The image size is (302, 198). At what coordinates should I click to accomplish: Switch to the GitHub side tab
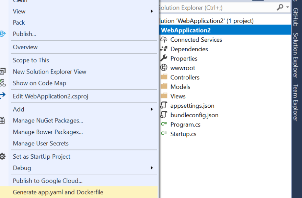click(x=295, y=17)
